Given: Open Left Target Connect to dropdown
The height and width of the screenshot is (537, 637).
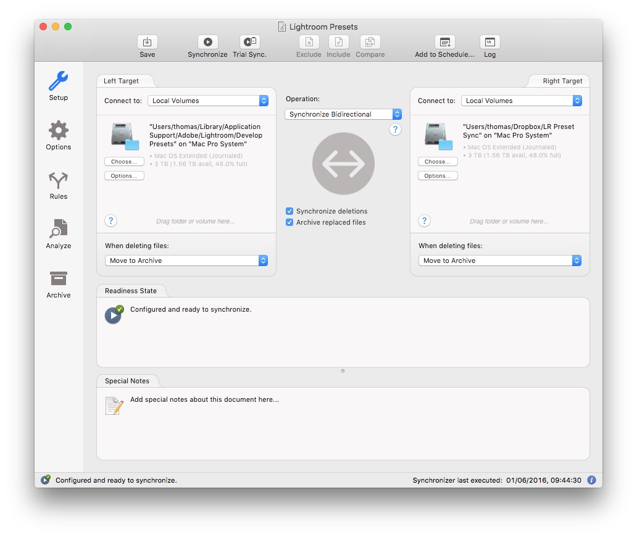Looking at the screenshot, I should point(208,101).
